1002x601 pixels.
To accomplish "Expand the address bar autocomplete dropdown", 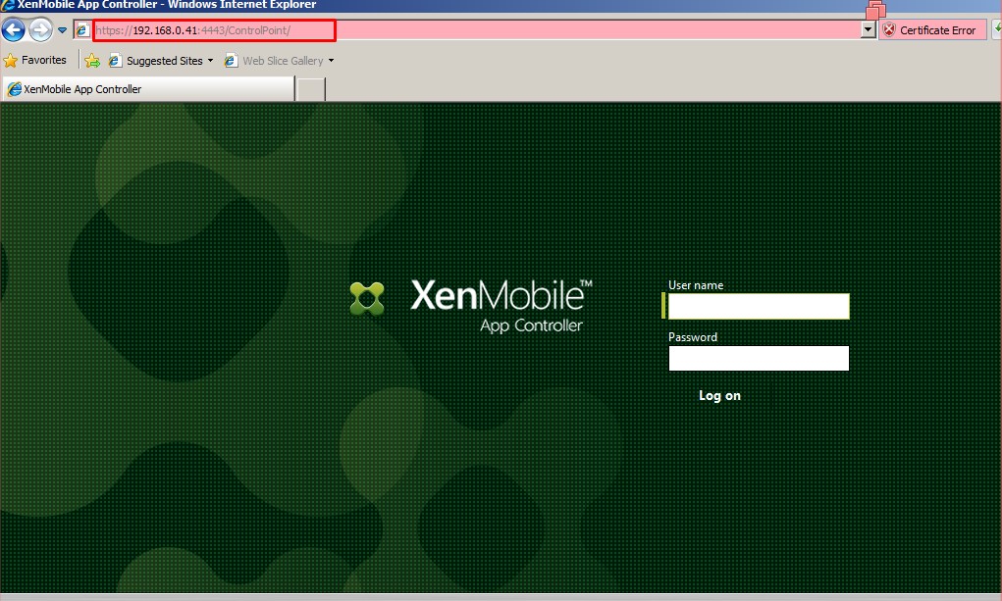I will click(x=868, y=30).
